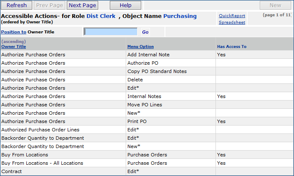The image size is (294, 176).
Task: Select the Move PO Lines row
Action: coord(144,105)
